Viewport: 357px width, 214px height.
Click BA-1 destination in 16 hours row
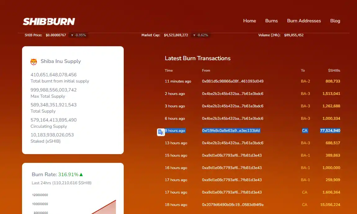click(x=305, y=168)
